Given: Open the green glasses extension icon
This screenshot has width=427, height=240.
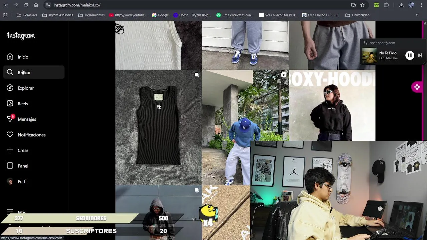Looking at the screenshot, I should [x=376, y=5].
